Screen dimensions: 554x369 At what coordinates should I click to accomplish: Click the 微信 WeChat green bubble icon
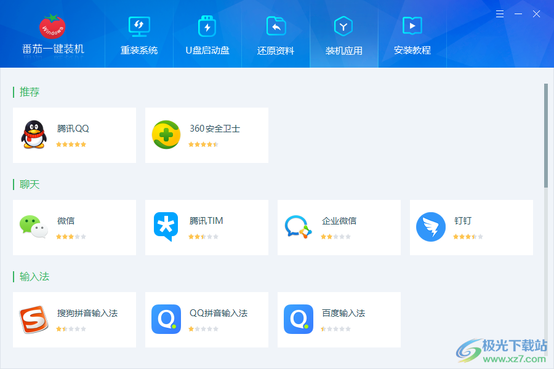(x=34, y=227)
